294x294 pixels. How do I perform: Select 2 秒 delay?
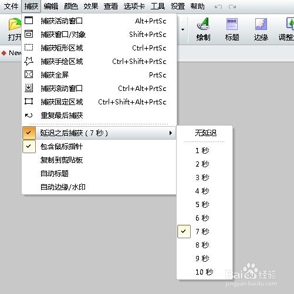205,164
